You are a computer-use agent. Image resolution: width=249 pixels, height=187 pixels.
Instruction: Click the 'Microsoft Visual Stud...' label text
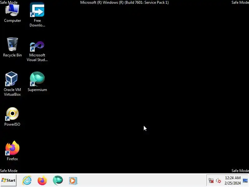tap(37, 57)
